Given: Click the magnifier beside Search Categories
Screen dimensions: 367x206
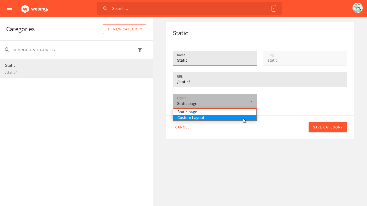Looking at the screenshot, I should 7,50.
